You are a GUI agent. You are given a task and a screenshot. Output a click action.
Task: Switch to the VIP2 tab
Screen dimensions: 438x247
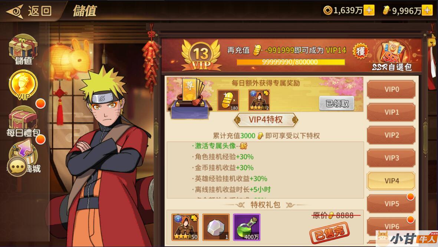point(391,135)
